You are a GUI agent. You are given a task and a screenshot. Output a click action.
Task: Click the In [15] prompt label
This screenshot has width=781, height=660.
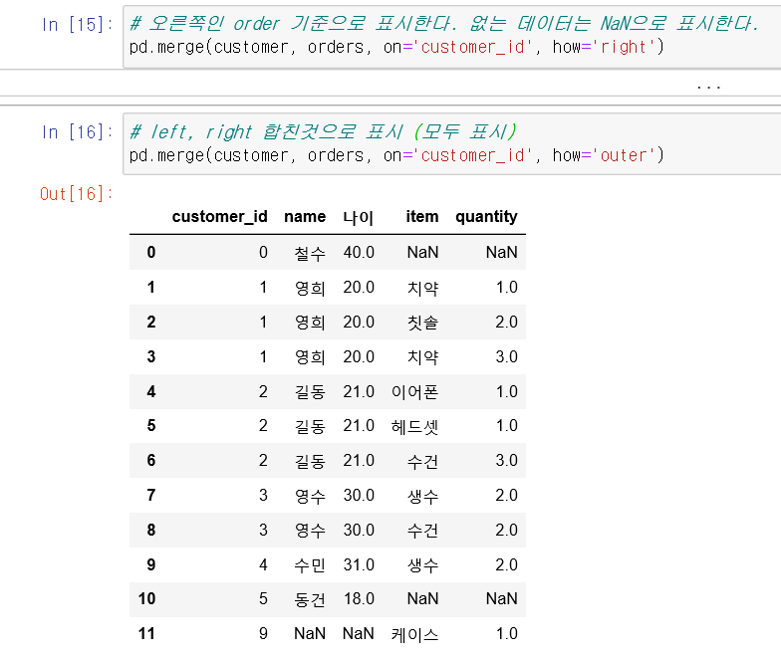(78, 24)
